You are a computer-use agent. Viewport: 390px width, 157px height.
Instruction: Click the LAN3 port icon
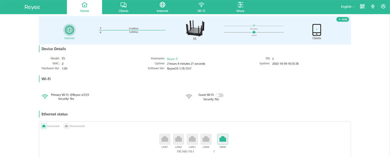(x=192, y=139)
